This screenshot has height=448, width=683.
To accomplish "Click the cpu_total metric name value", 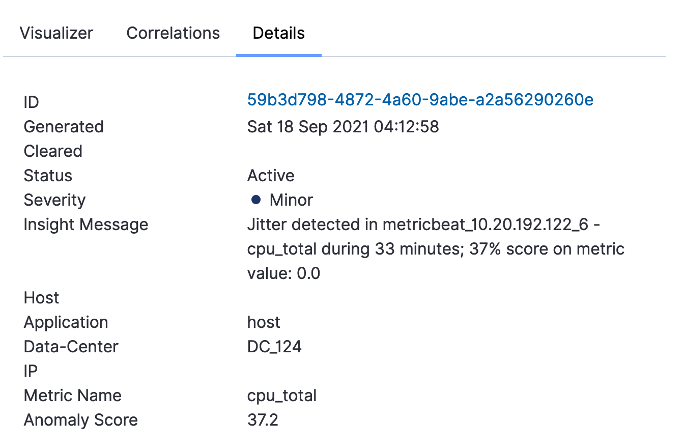I will [282, 396].
